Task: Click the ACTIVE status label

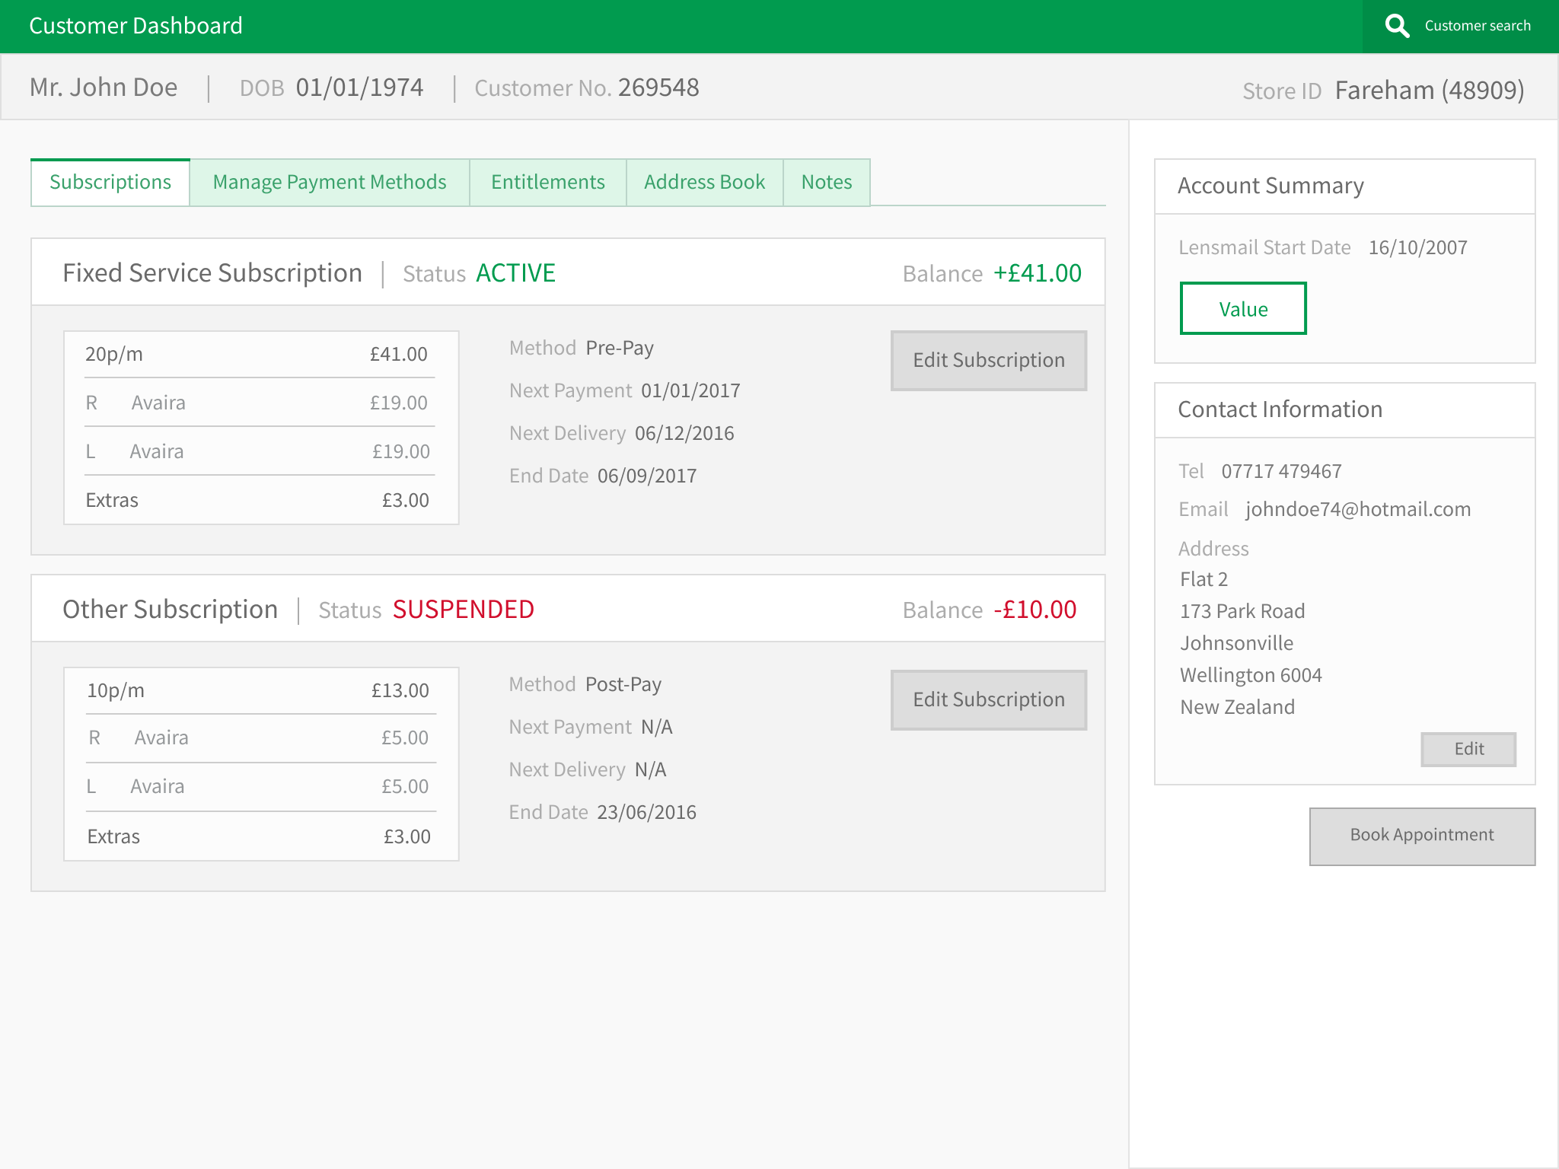Action: pos(515,273)
